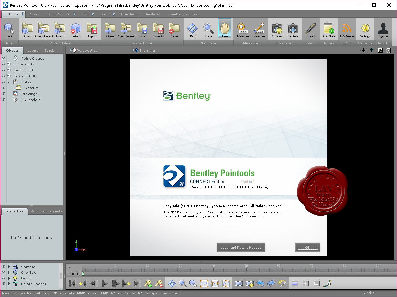Expand the Clip Box track
The height and width of the screenshot is (297, 397).
(x=9, y=272)
